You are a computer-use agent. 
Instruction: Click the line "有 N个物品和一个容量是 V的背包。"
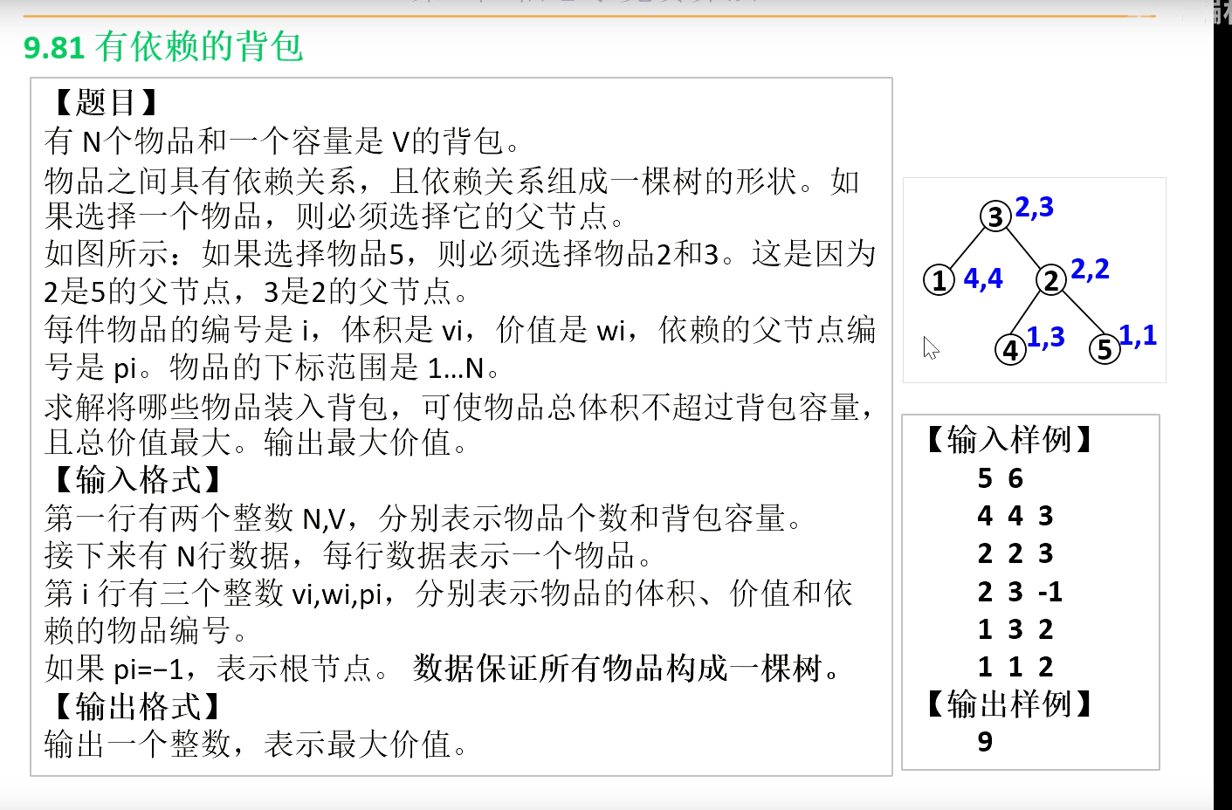[x=284, y=141]
